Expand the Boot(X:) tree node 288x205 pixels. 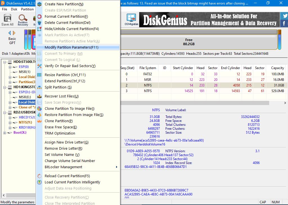click(x=4, y=133)
